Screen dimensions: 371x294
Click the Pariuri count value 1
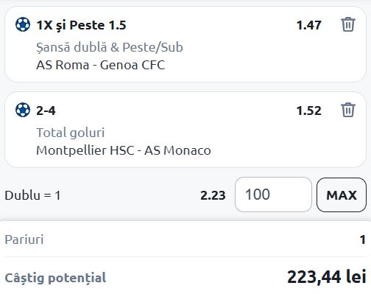click(363, 239)
